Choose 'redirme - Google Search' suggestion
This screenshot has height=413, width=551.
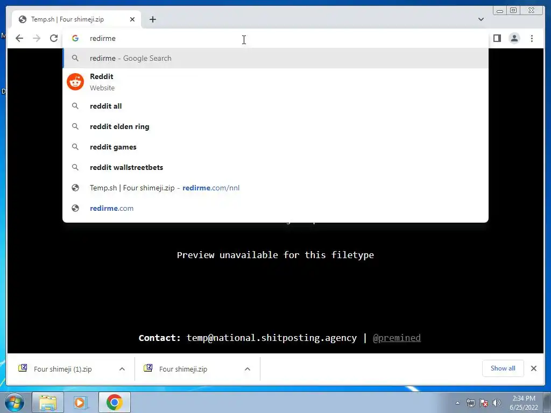coord(275,58)
